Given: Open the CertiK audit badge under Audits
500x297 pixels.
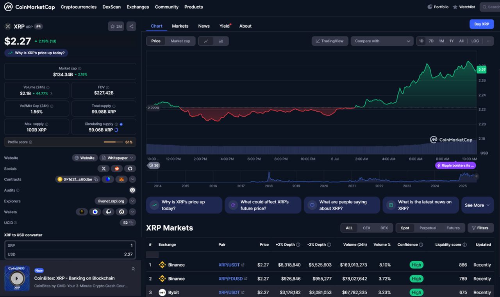Looking at the screenshot, I should (x=132, y=190).
